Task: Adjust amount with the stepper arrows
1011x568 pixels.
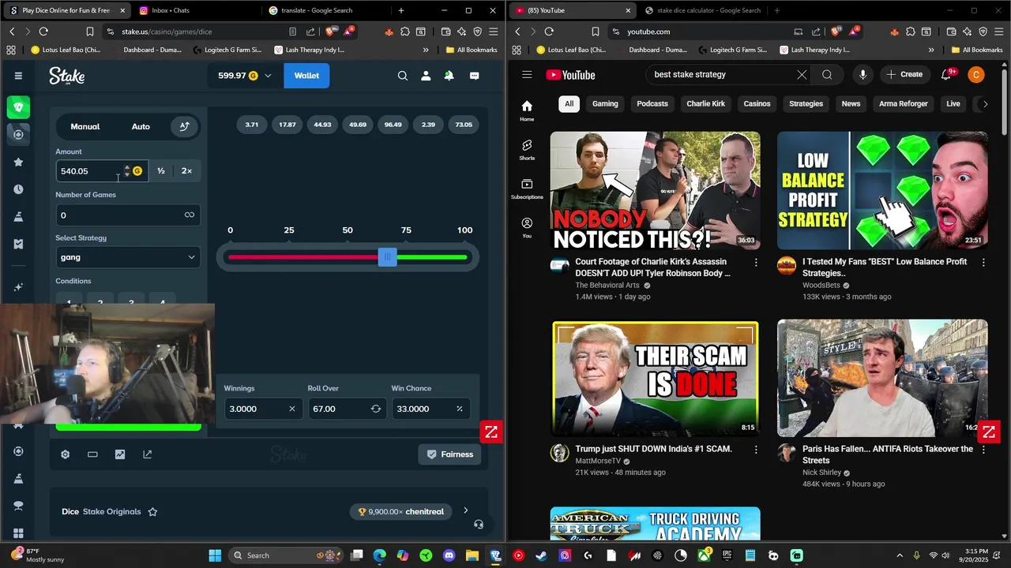Action: coord(126,171)
